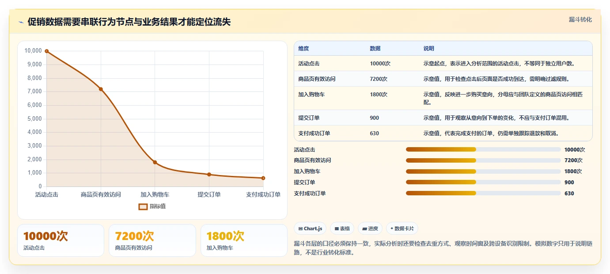
Task: Click the 提交订单 cell in the table
Action: coord(309,118)
